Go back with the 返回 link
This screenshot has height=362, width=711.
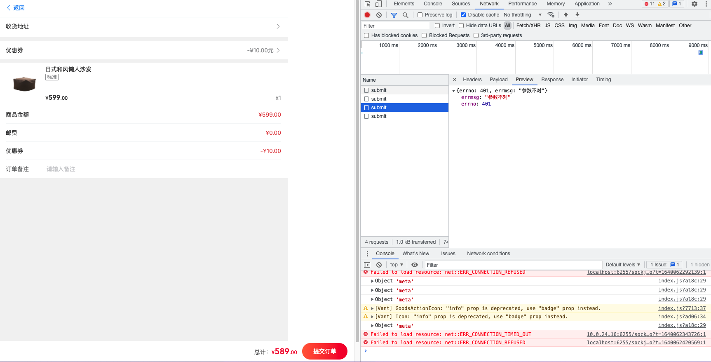pos(16,8)
